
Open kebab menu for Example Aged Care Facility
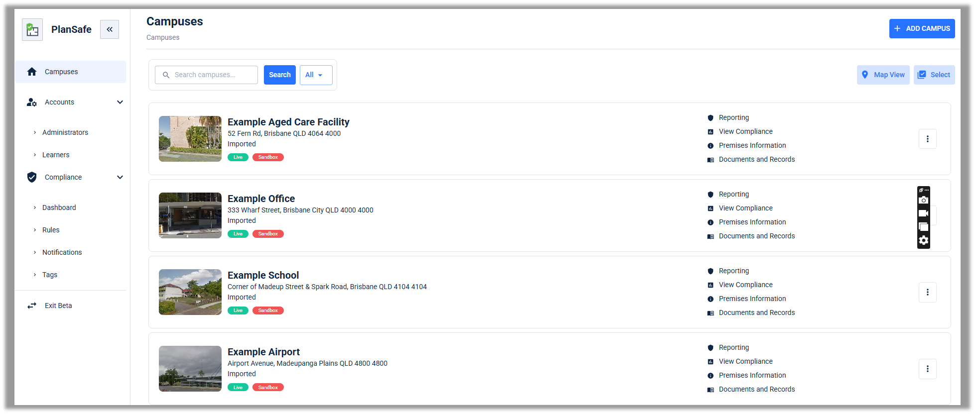click(927, 139)
